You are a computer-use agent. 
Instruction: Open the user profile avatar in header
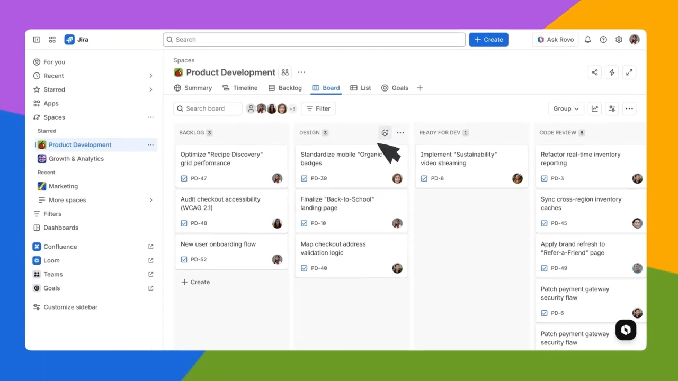(635, 40)
